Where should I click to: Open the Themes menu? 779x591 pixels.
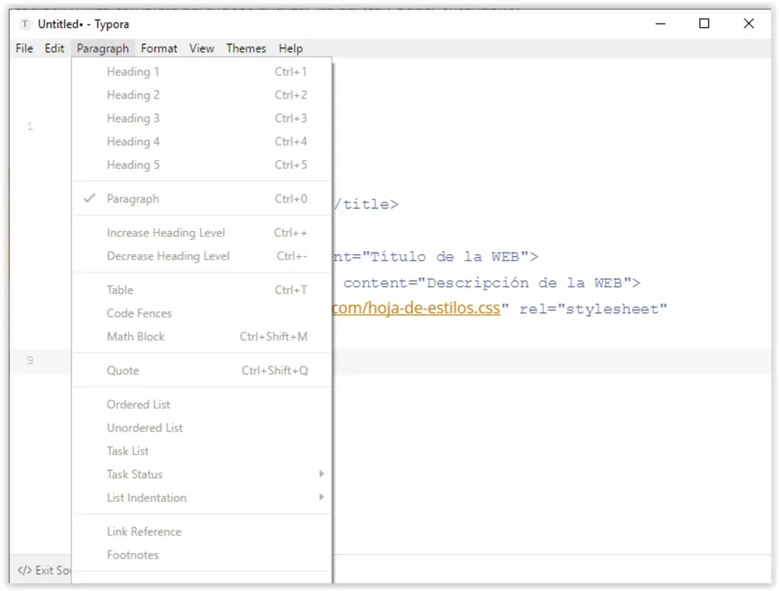click(245, 48)
